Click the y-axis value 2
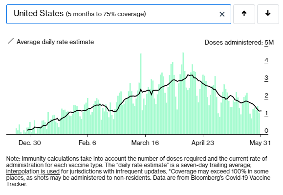 pos(266,96)
